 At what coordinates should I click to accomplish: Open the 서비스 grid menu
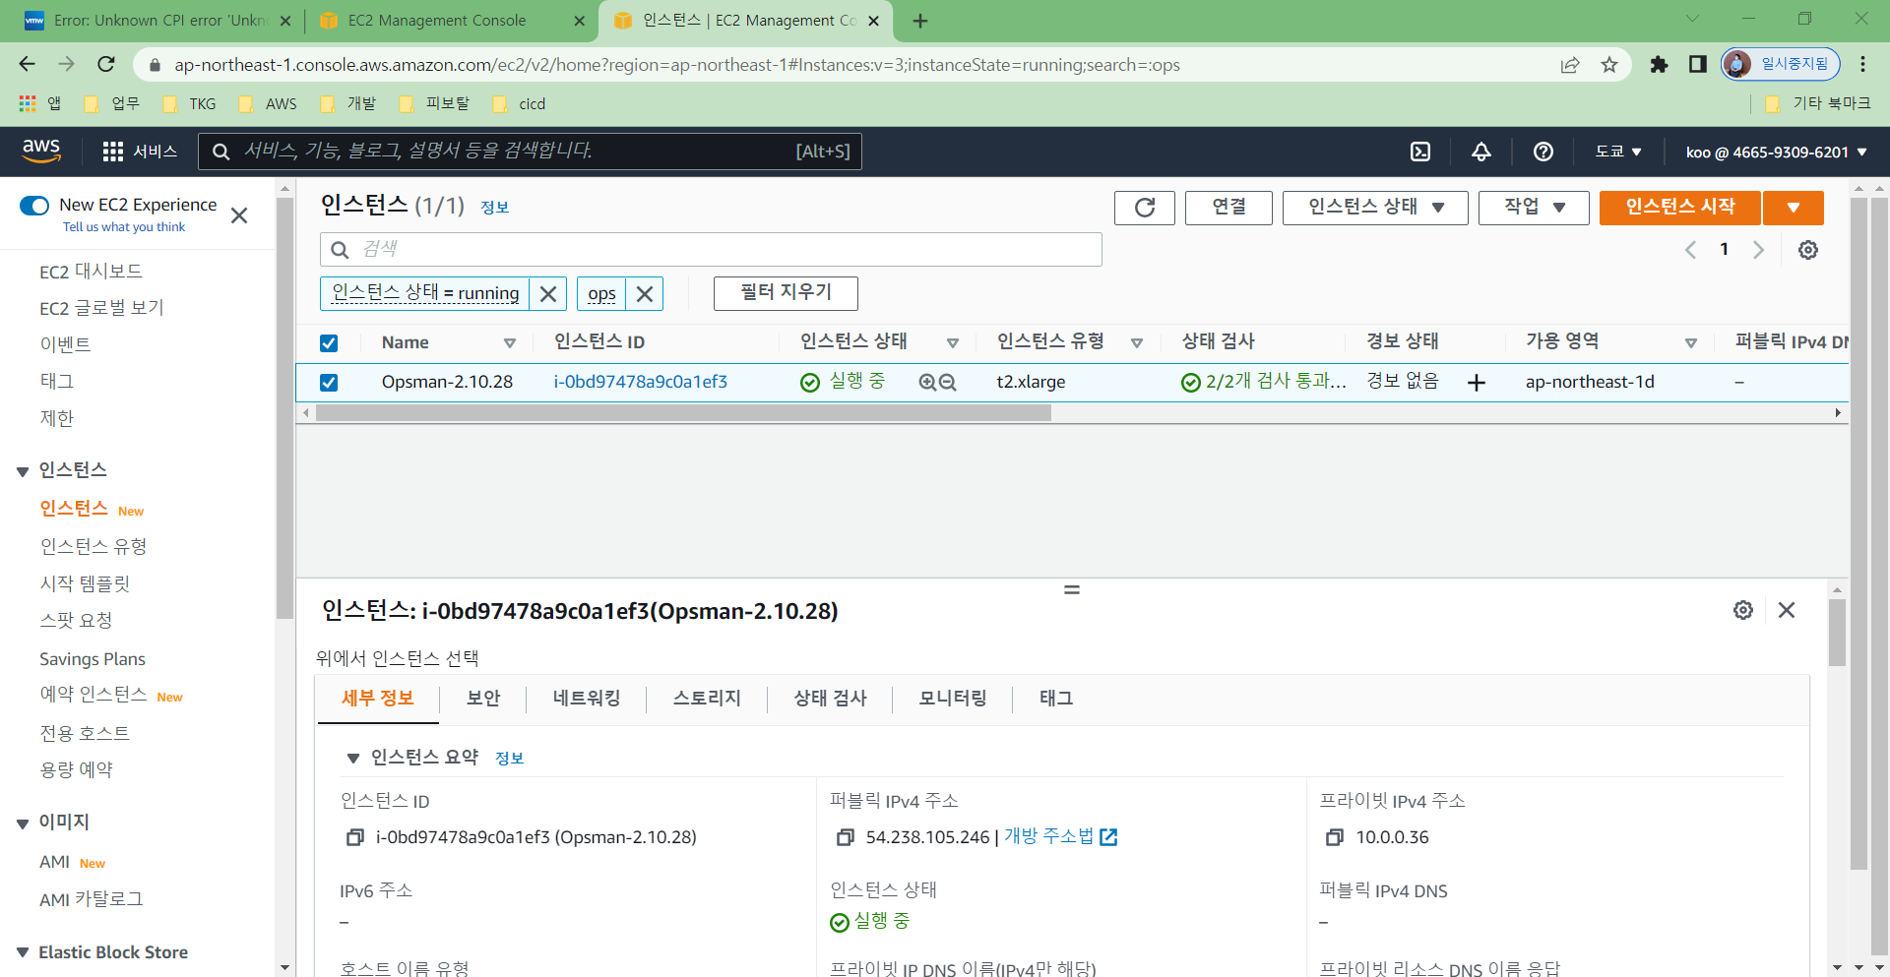point(140,152)
